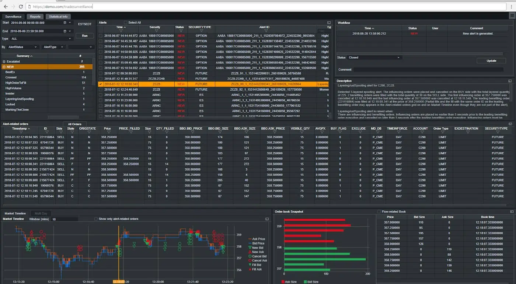
Task: Switch to the Multi Day tab
Action: pos(41,214)
